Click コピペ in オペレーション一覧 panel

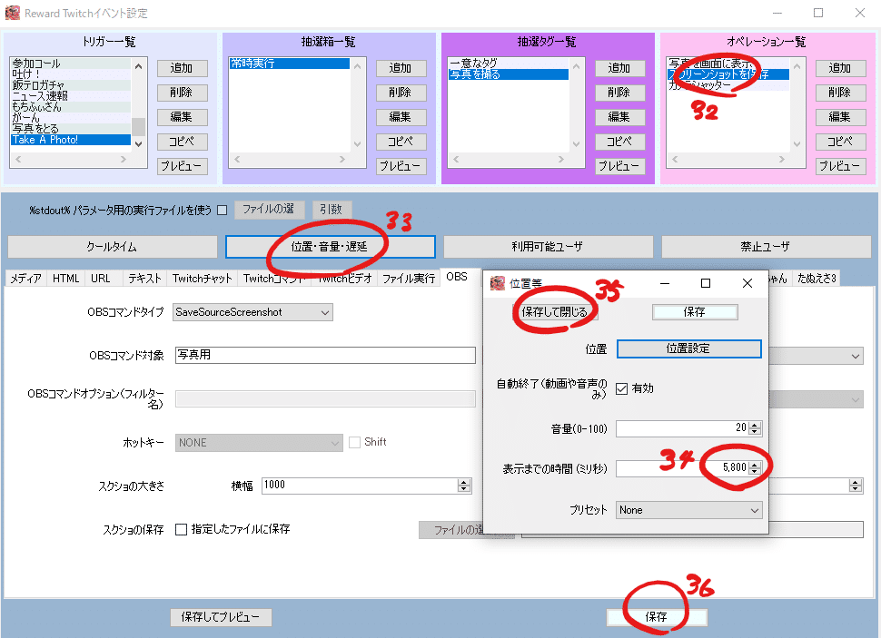click(840, 142)
